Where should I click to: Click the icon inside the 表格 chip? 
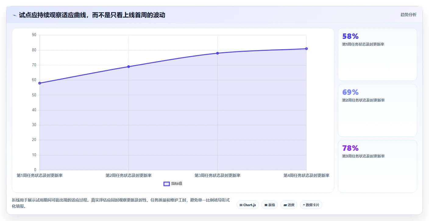[x=266, y=205]
